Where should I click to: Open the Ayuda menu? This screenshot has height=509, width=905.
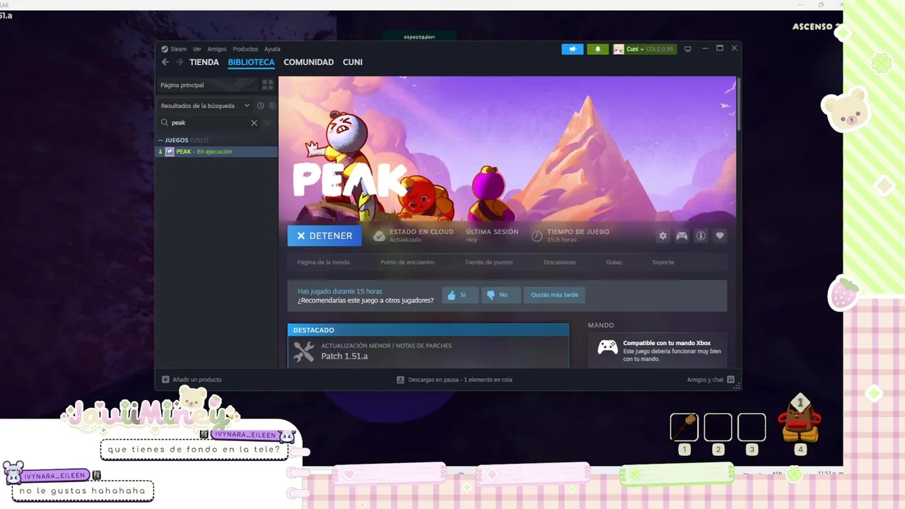pyautogui.click(x=272, y=49)
